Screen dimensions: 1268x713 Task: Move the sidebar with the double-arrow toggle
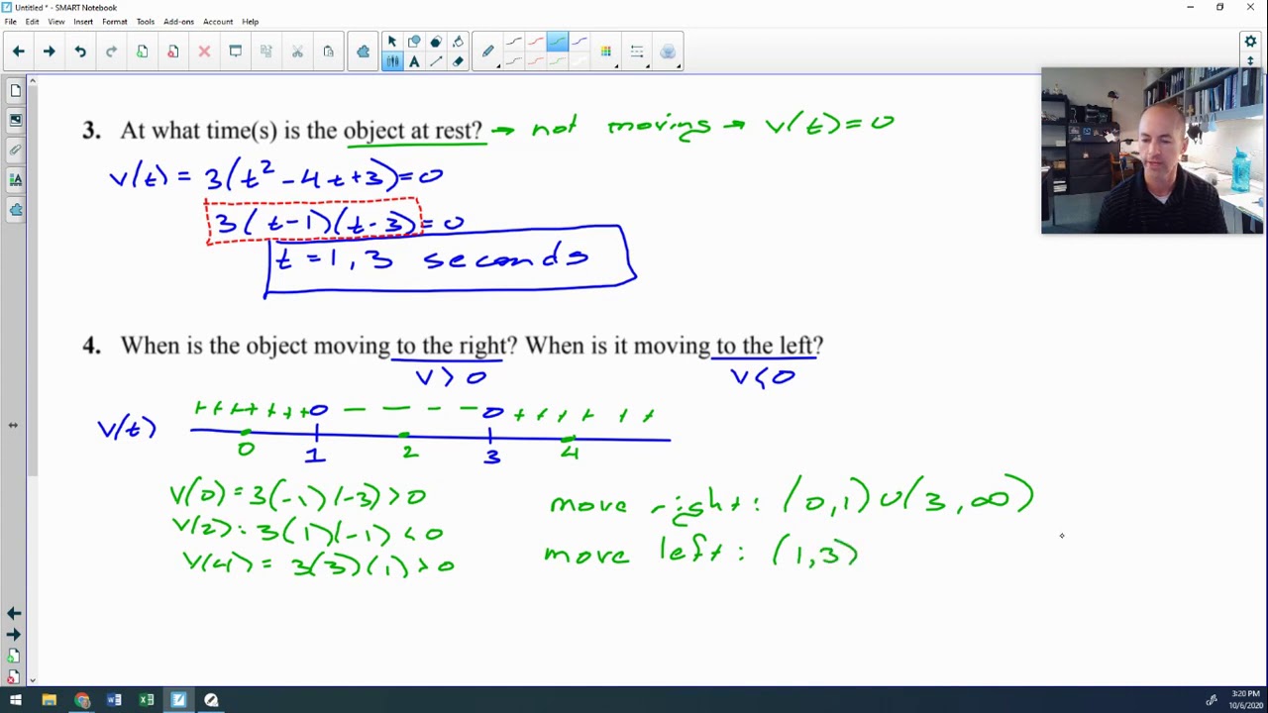tap(13, 425)
